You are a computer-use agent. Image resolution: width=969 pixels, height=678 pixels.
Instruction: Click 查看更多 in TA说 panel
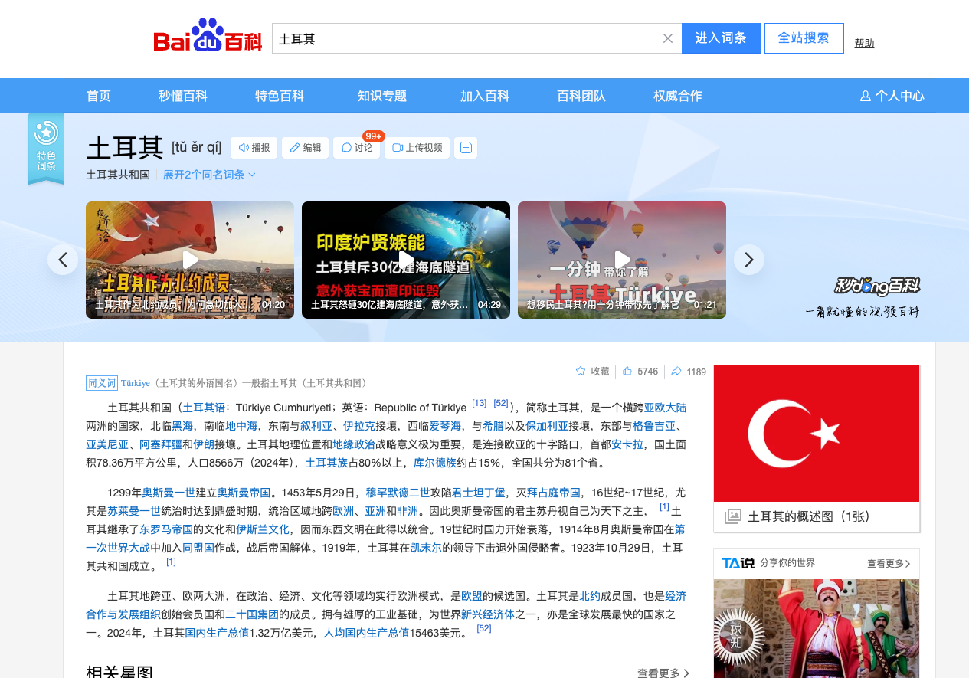[x=889, y=564]
